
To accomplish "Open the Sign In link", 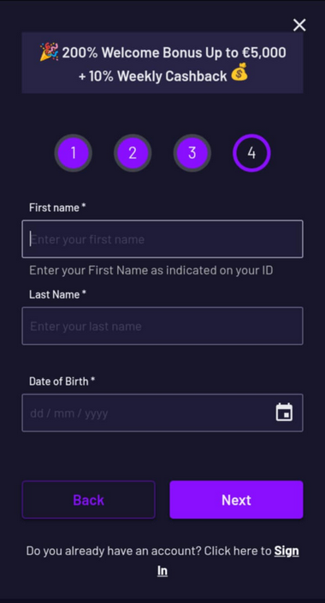I will tap(228, 561).
